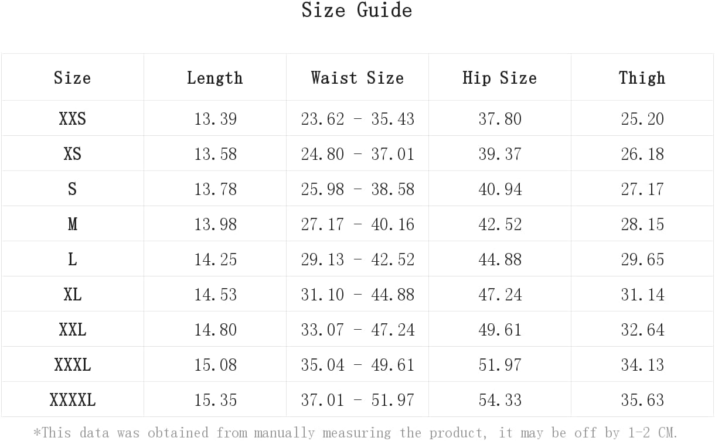Click the Size Guide title
This screenshot has height=441, width=715.
pyautogui.click(x=357, y=10)
